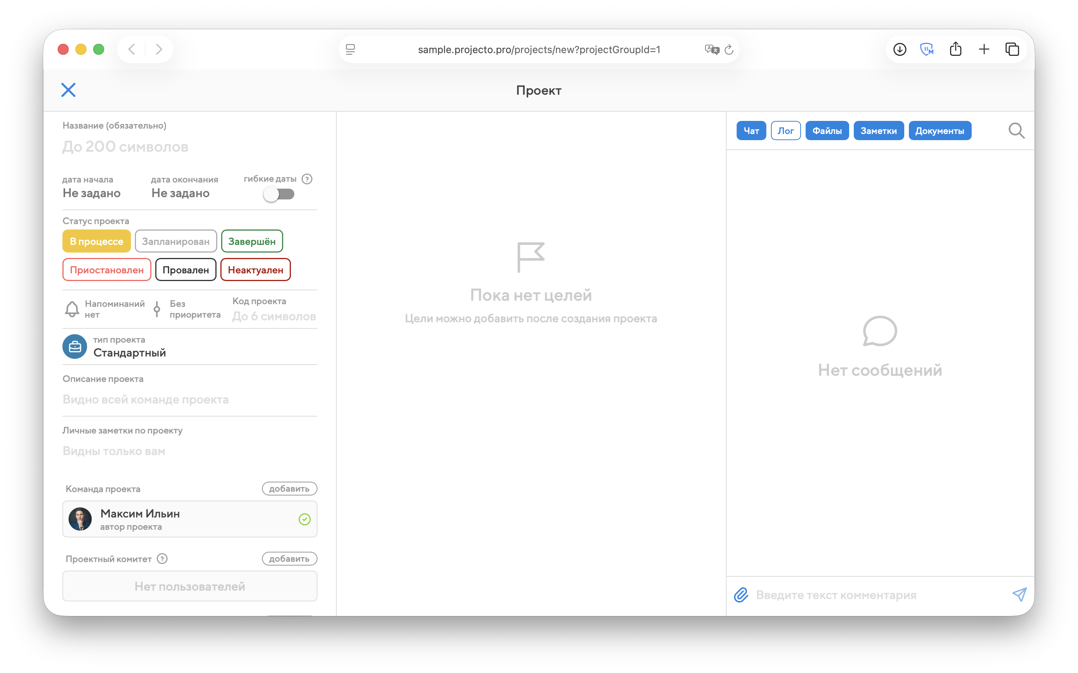
Task: Switch to the Лог tab
Action: pos(786,131)
